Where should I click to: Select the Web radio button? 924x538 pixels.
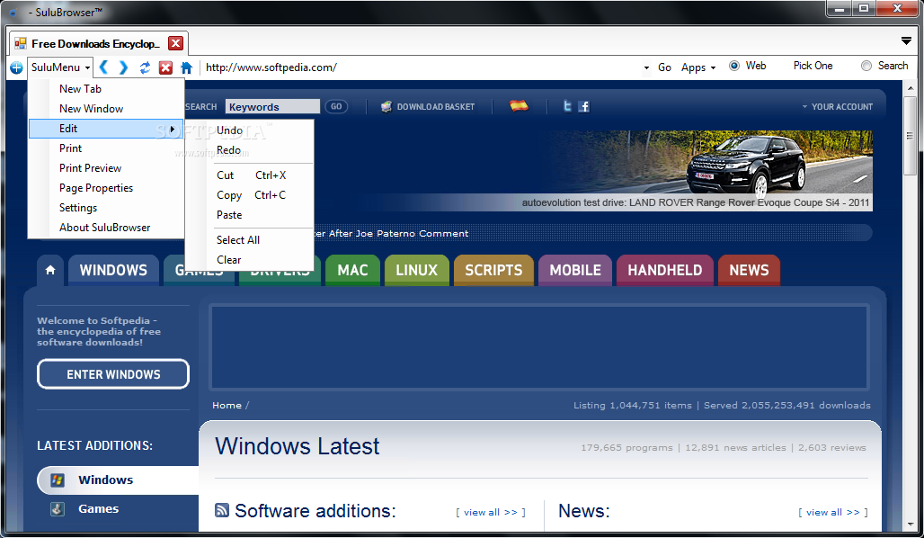click(x=734, y=66)
